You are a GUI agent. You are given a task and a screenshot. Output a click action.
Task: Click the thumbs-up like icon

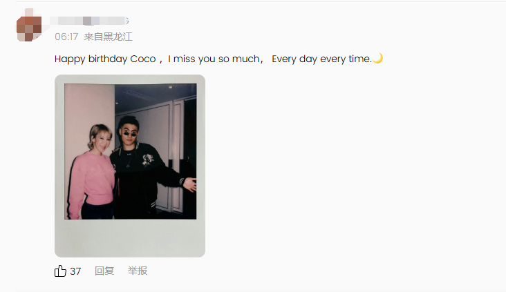click(x=60, y=271)
